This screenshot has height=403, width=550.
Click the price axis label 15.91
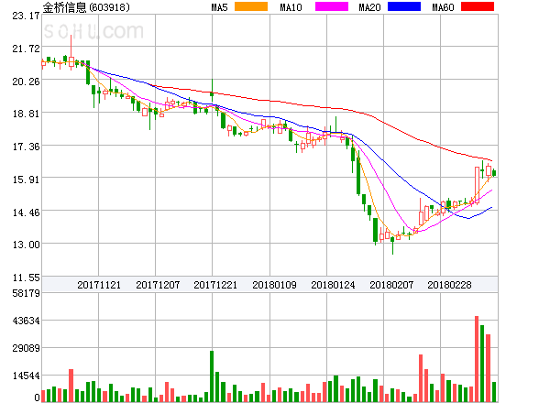pyautogui.click(x=26, y=180)
